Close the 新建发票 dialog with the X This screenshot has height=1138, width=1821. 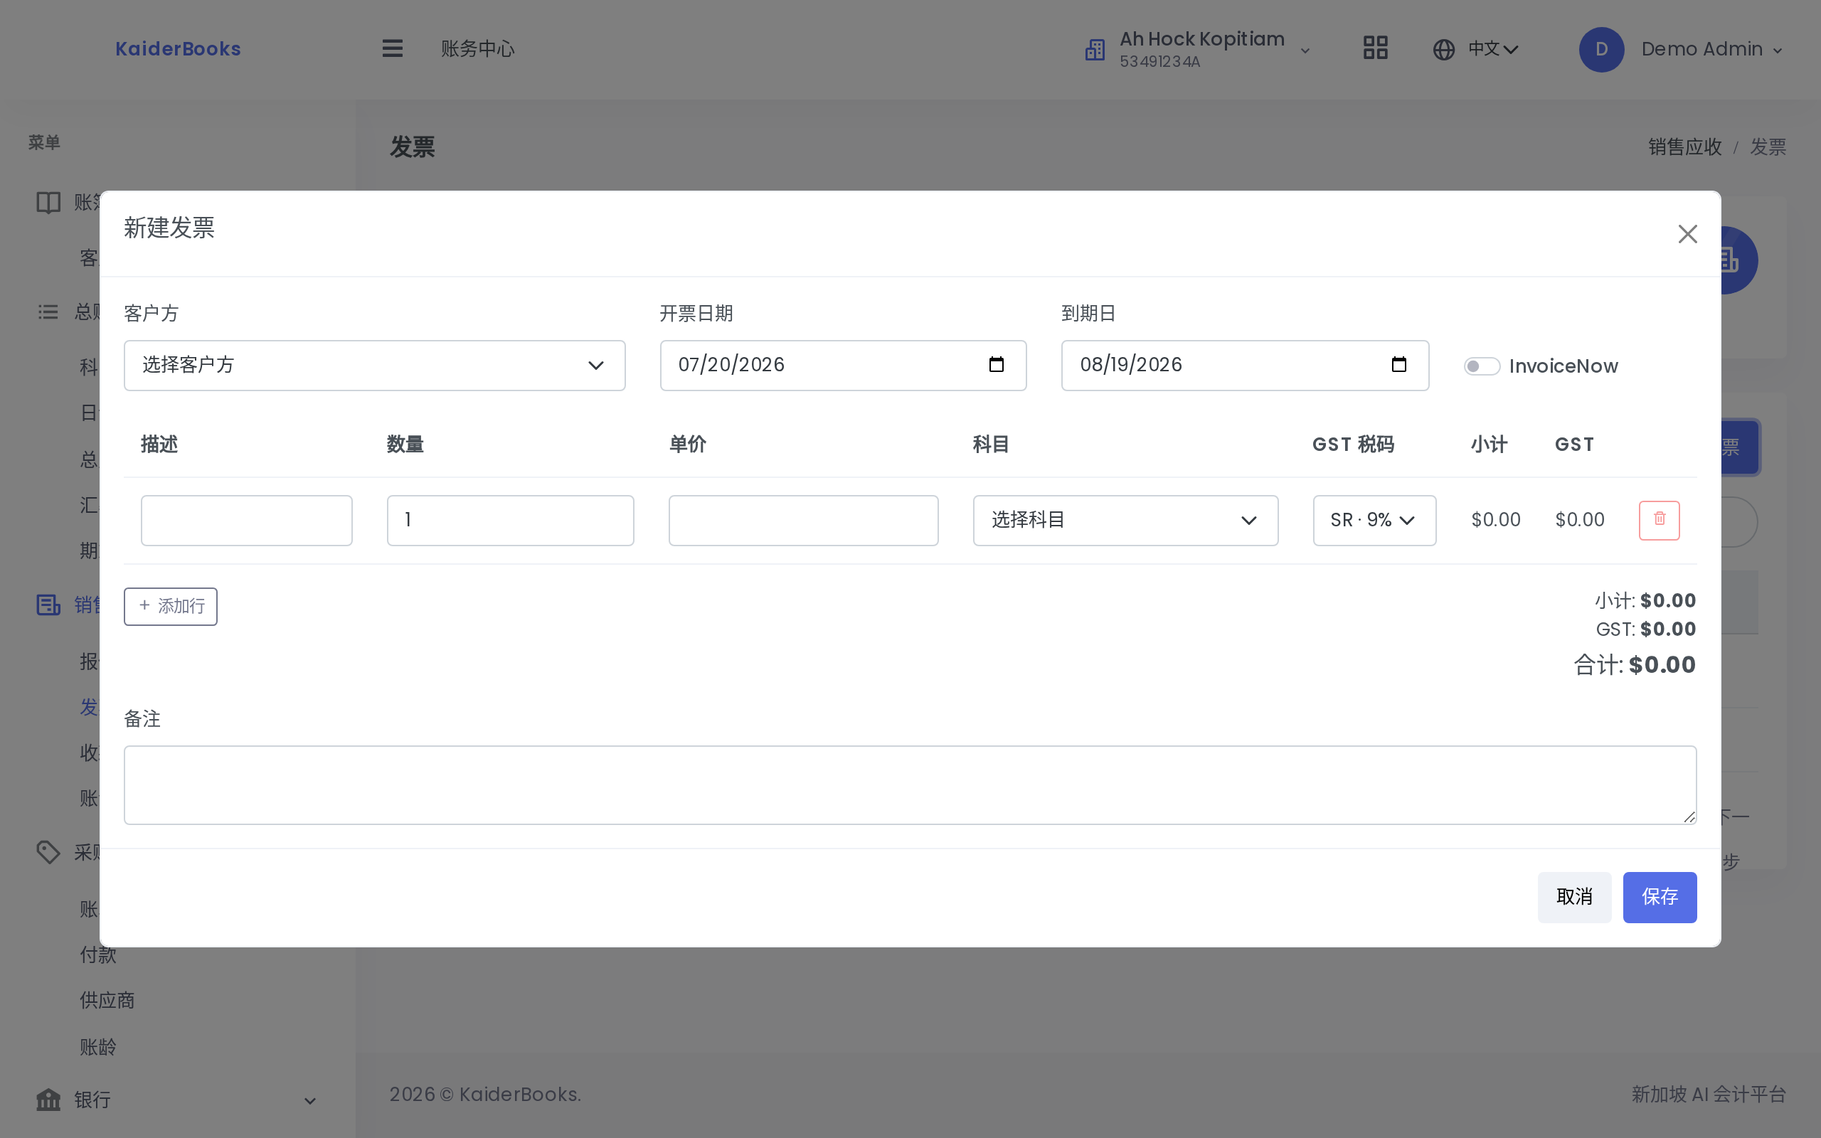1687,234
